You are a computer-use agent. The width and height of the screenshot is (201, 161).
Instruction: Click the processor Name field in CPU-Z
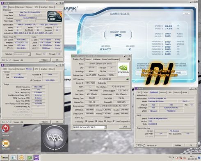click(x=30, y=12)
